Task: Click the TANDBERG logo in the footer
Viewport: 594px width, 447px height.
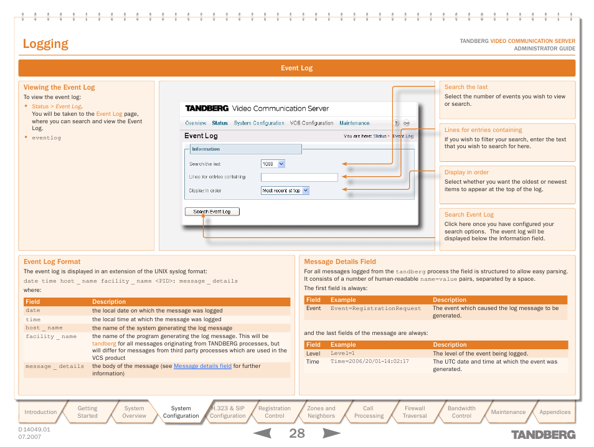Action: point(543,435)
